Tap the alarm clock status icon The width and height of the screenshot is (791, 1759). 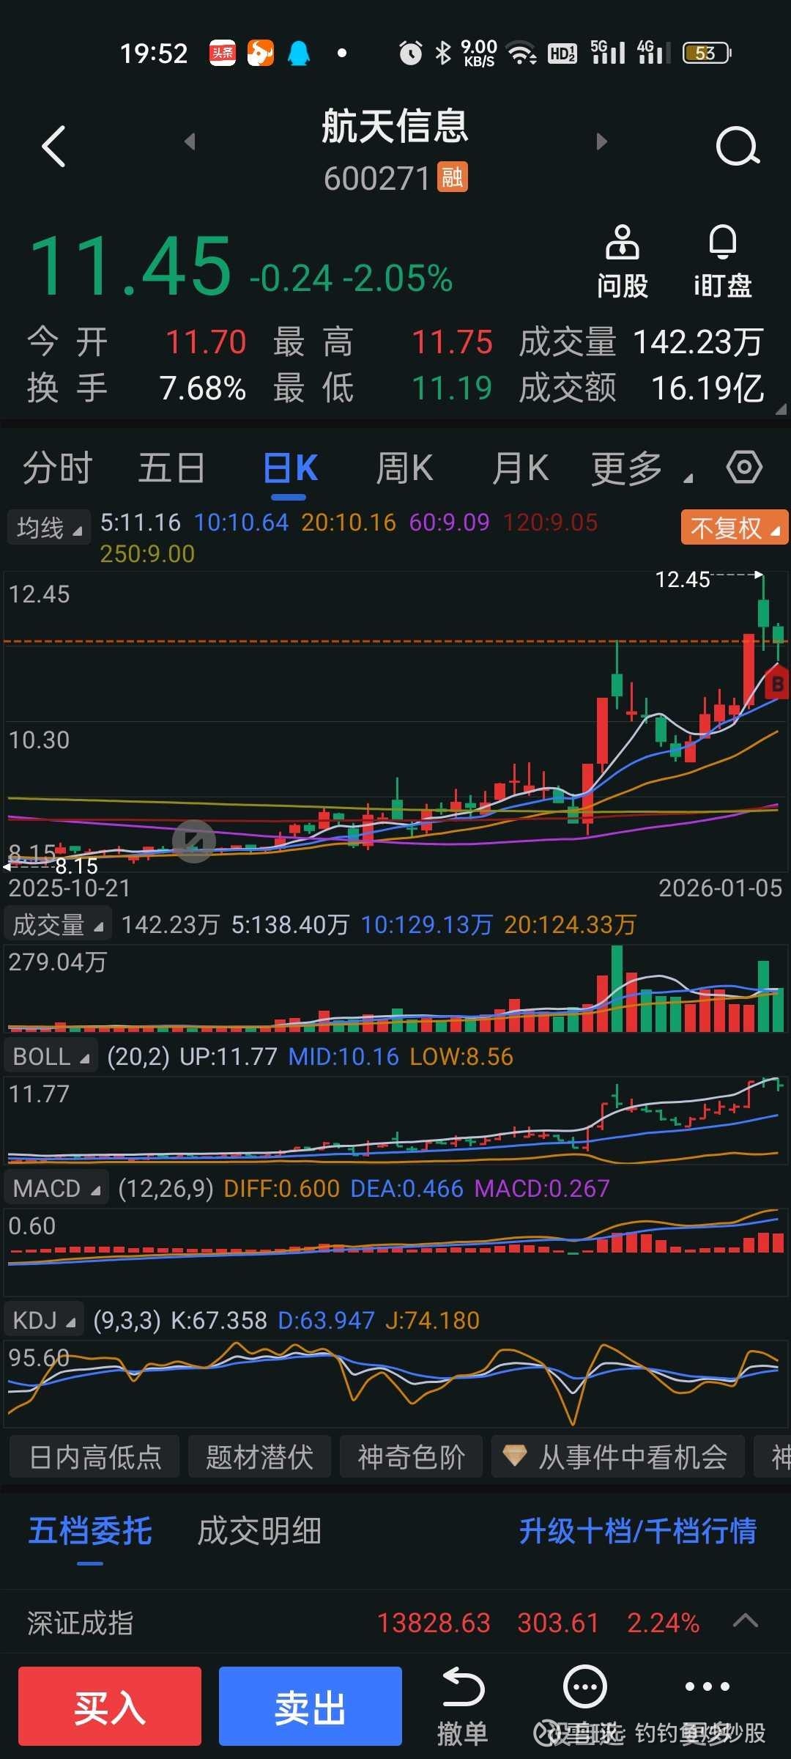click(x=410, y=53)
